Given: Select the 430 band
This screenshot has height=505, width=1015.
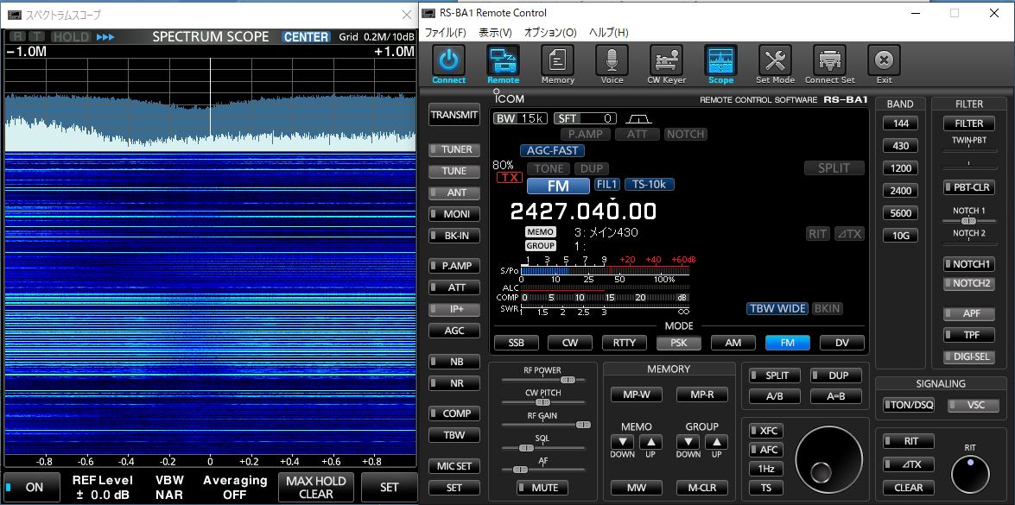Looking at the screenshot, I should coord(900,146).
